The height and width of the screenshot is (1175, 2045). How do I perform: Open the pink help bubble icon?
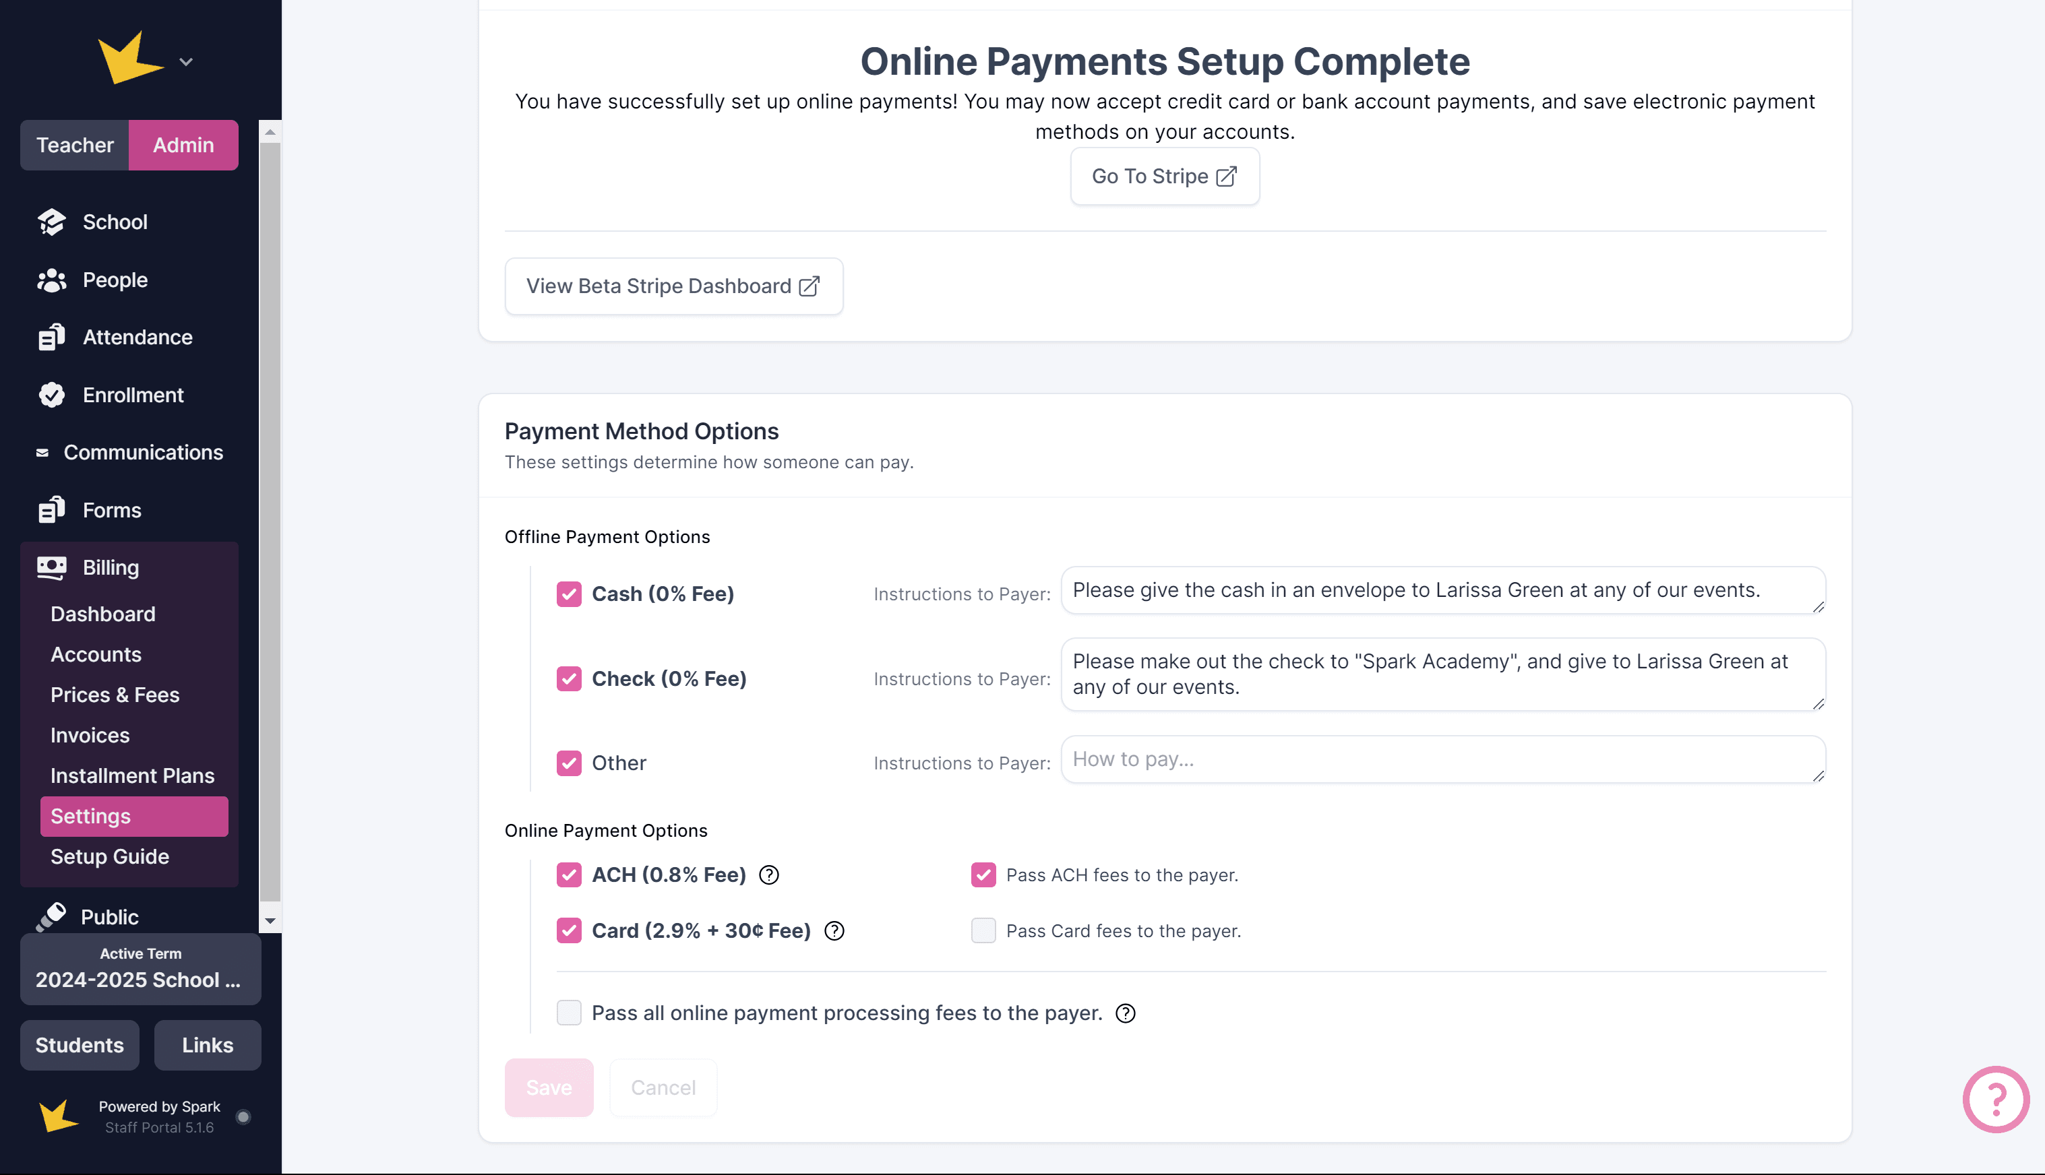click(1995, 1098)
